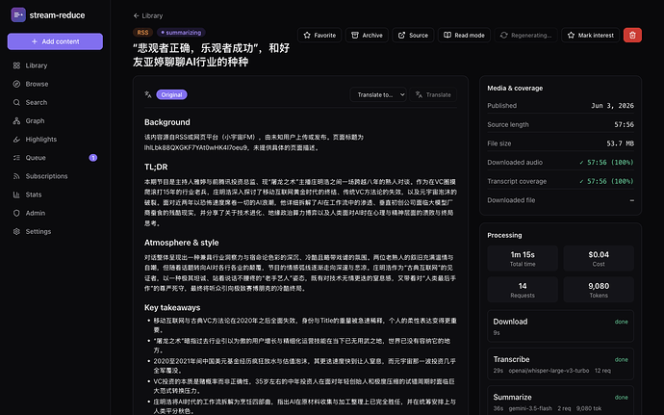Click the Stats bar chart icon

coord(16,195)
